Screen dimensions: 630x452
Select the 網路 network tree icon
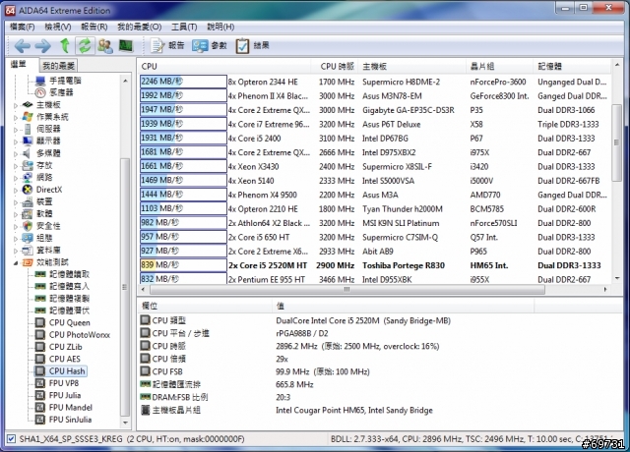click(28, 177)
